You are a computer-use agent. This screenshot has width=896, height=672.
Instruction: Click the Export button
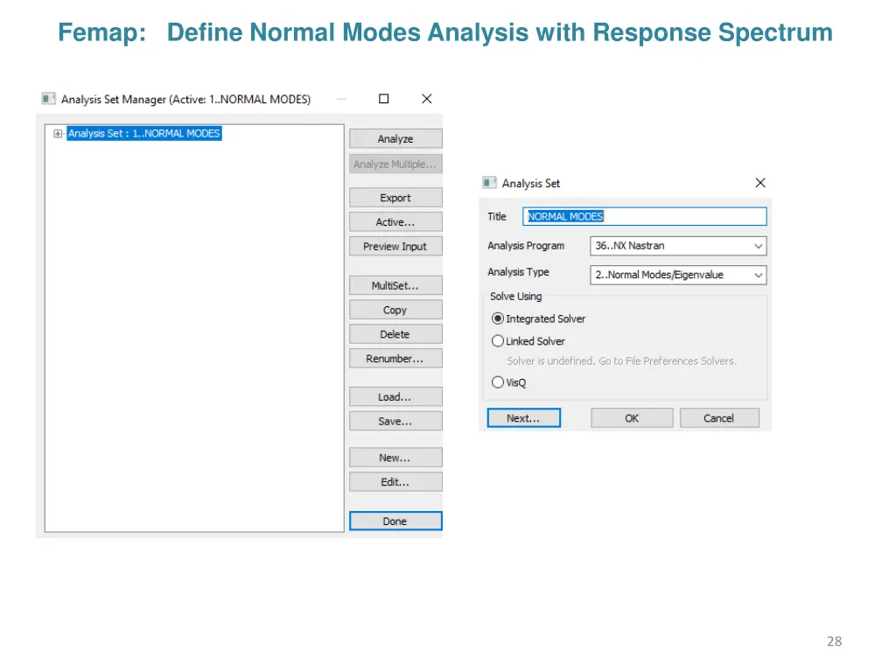[395, 198]
